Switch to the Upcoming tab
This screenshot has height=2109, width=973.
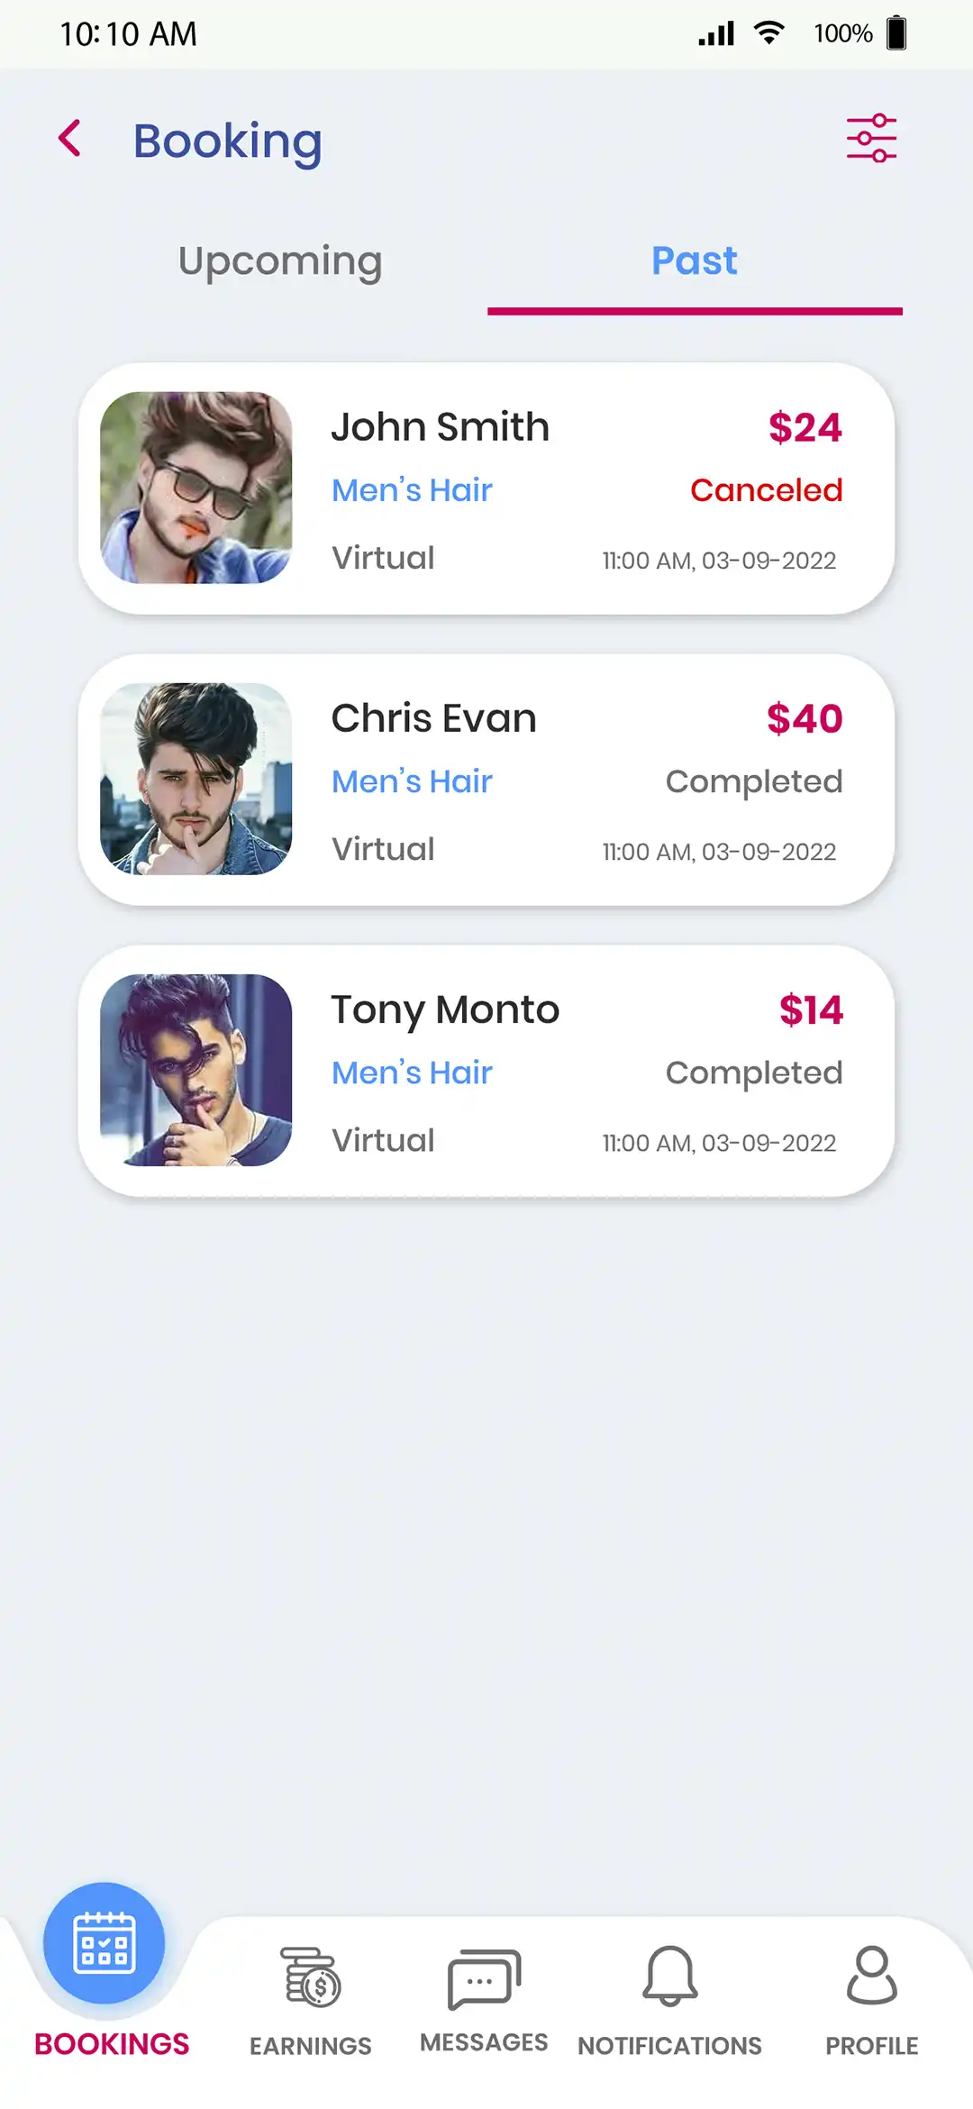tap(280, 261)
